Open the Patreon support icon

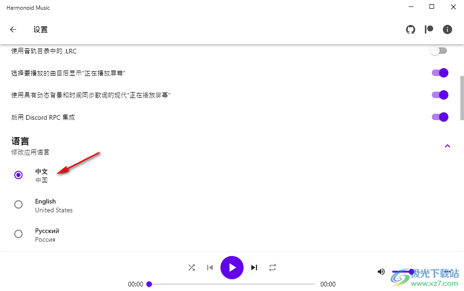point(429,29)
